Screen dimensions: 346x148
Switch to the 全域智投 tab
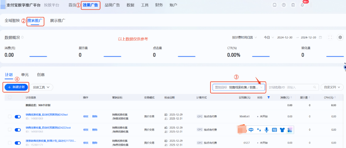pyautogui.click(x=12, y=21)
